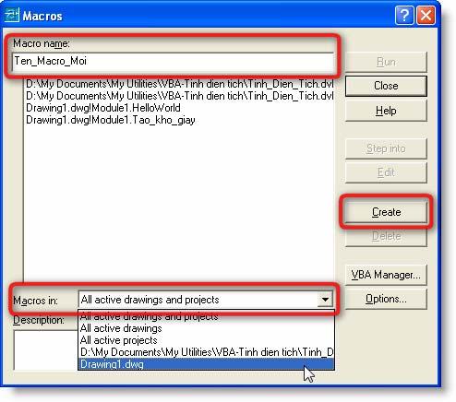Select Drawing1.dwg!Module1.Tao_kho_giay macro
The width and height of the screenshot is (456, 402).
pyautogui.click(x=111, y=120)
